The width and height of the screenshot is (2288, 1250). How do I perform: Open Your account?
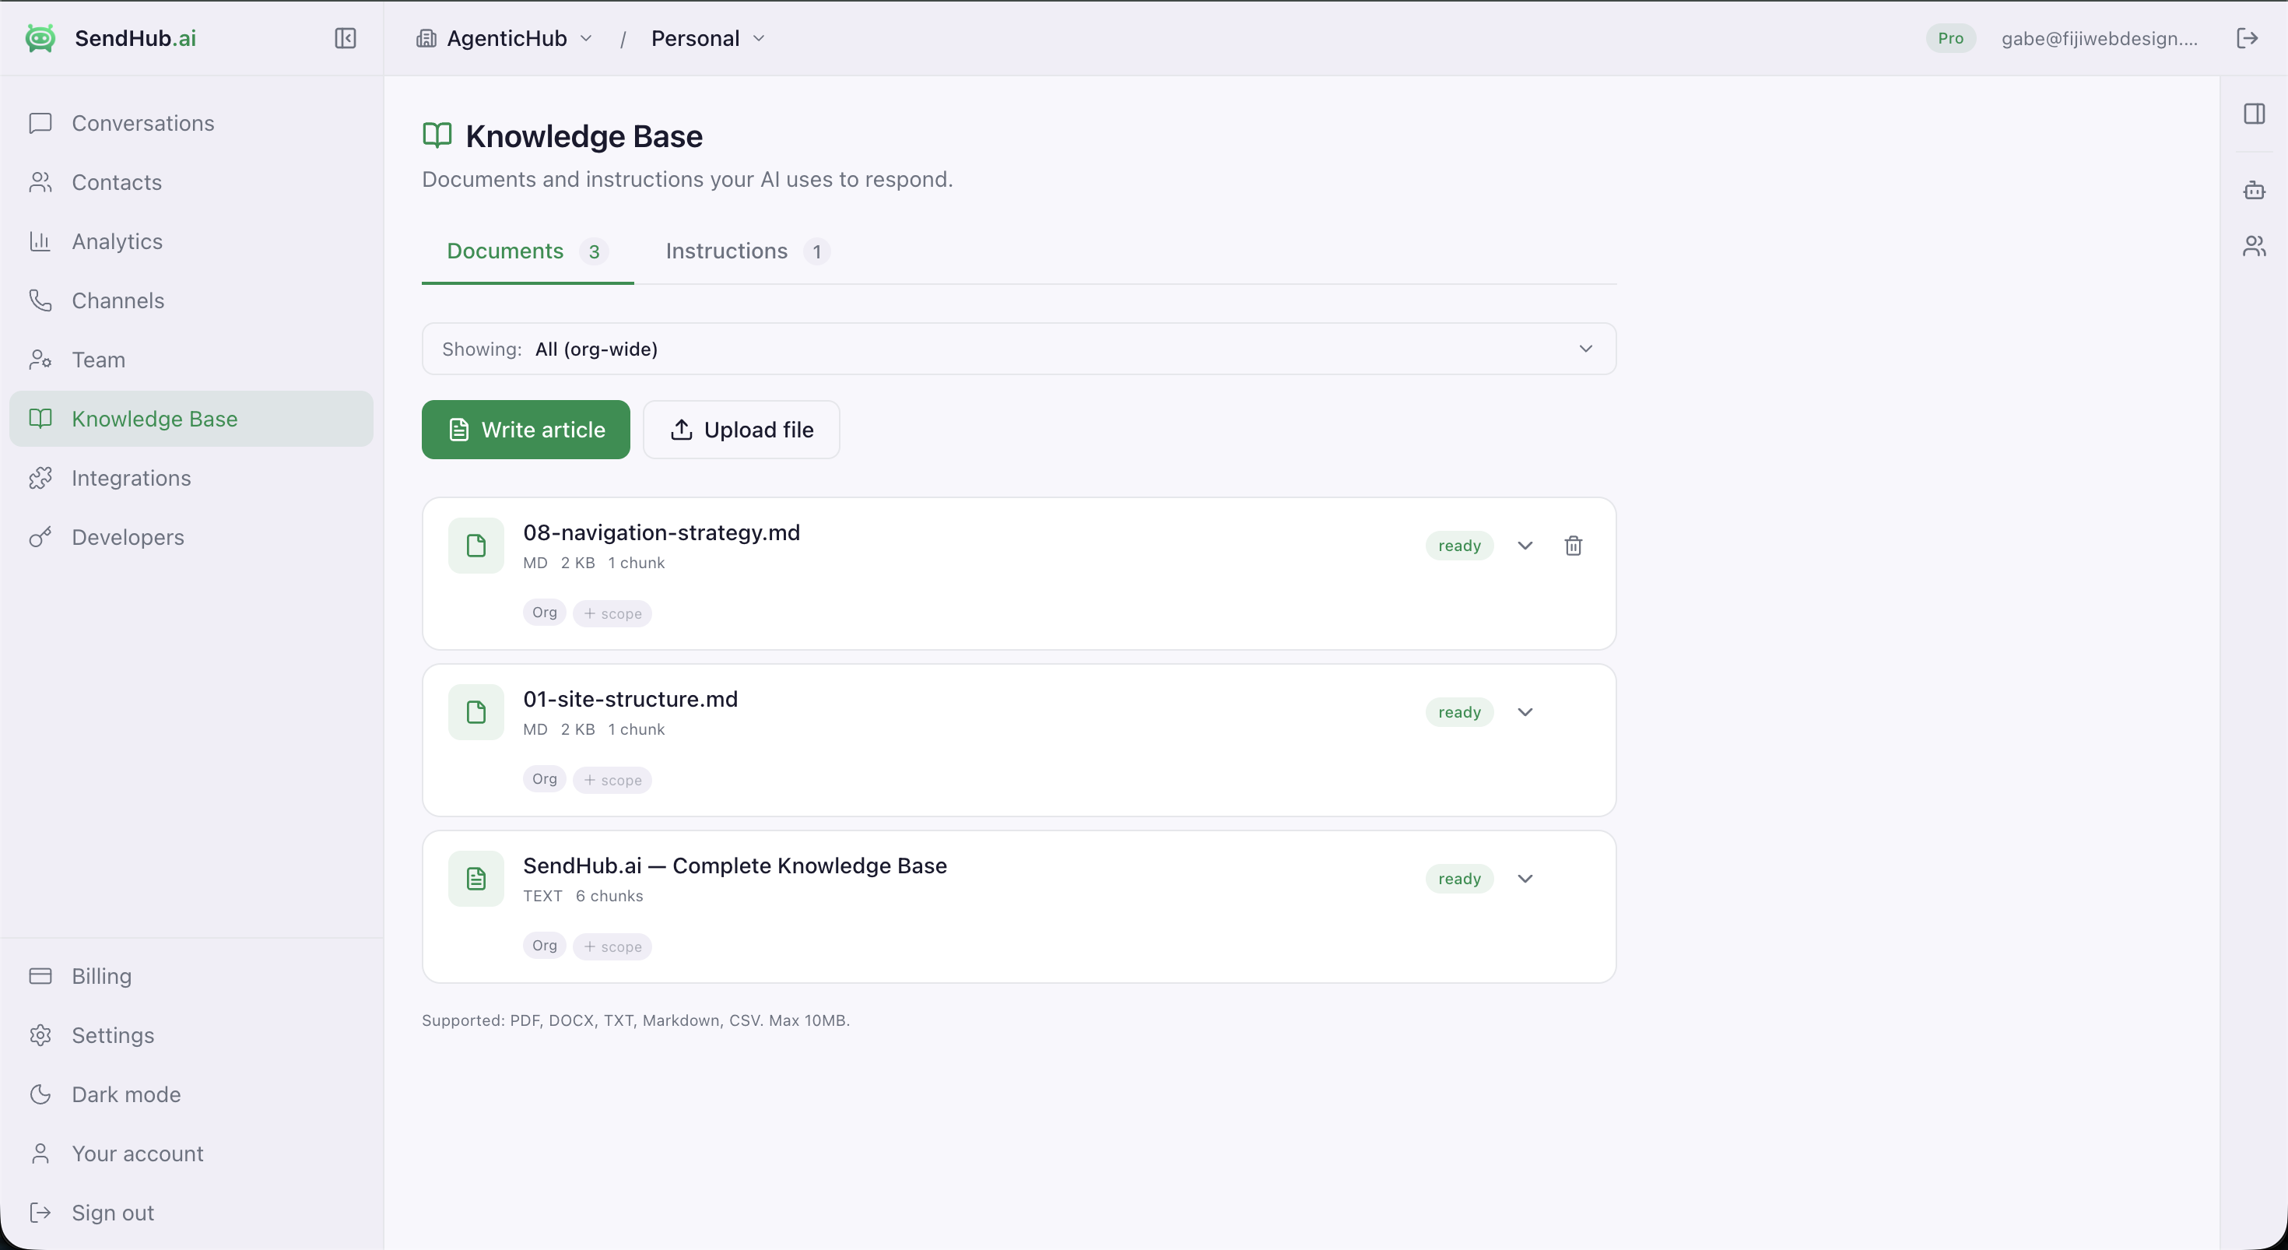click(x=191, y=1153)
